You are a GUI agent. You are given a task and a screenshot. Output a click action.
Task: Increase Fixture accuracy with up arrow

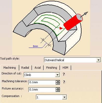[58, 89]
